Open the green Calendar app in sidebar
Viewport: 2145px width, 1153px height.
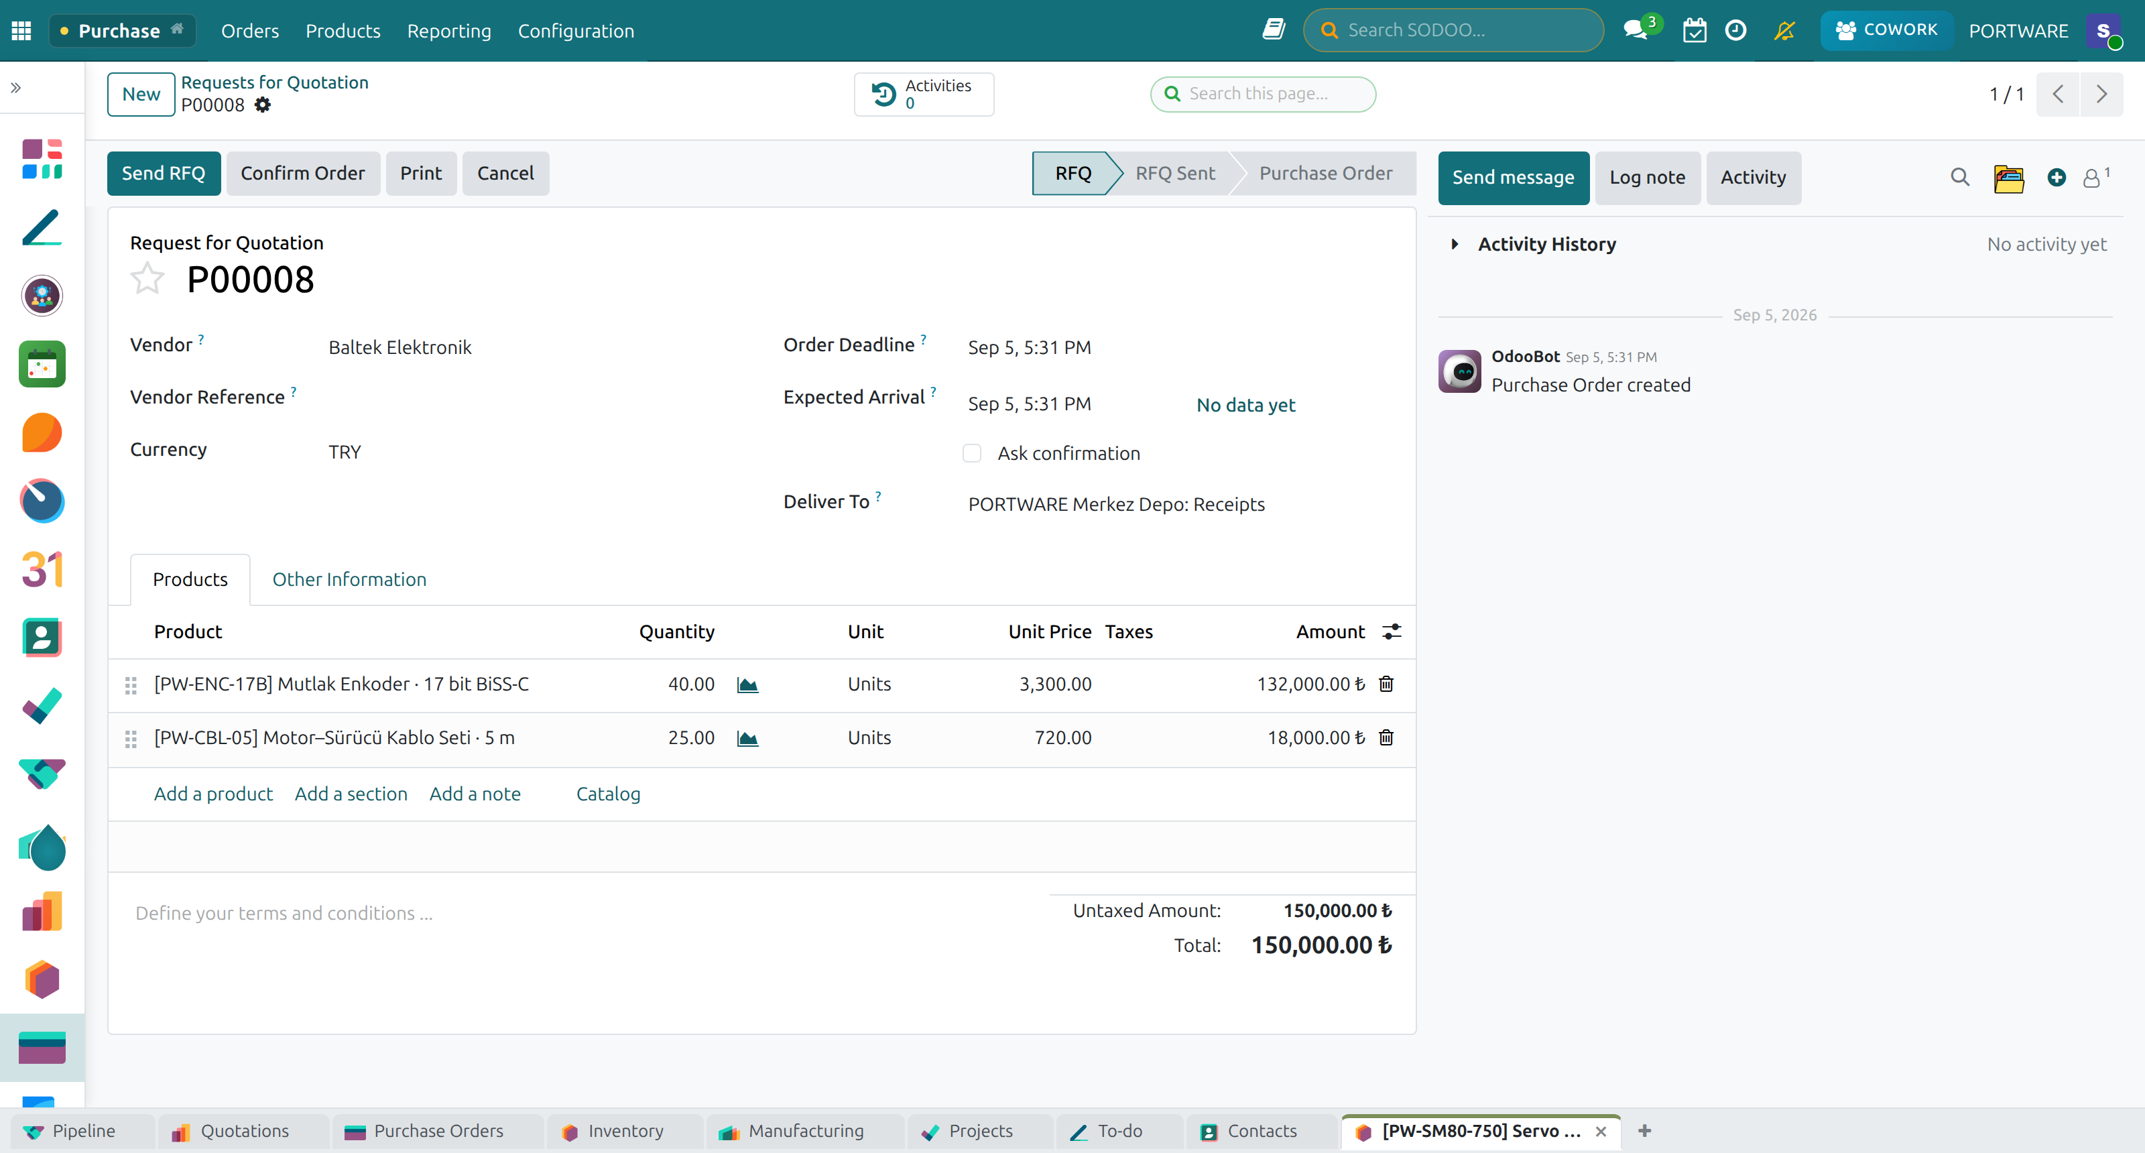coord(42,364)
